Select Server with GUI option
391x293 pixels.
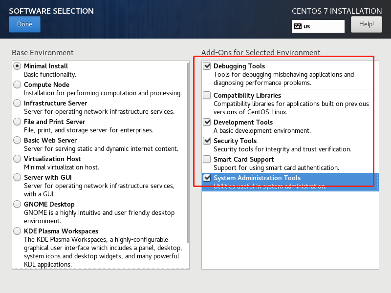[18, 177]
